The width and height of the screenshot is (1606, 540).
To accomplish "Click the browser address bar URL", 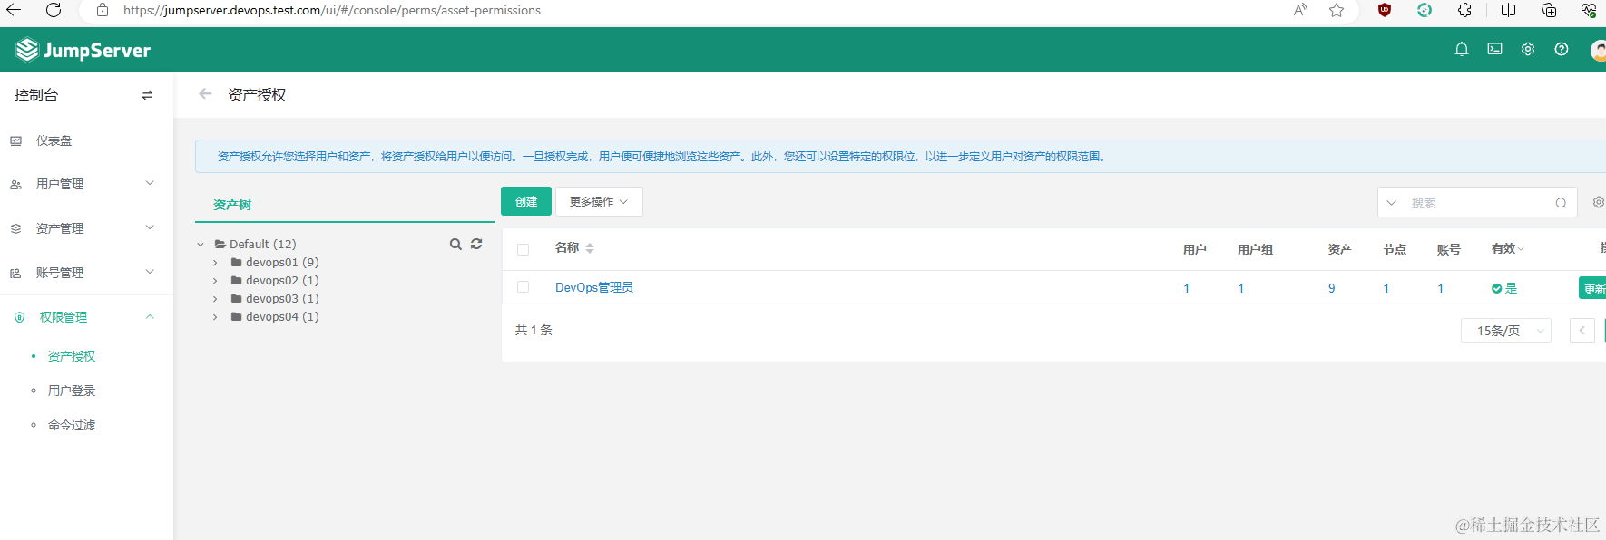I will point(332,10).
